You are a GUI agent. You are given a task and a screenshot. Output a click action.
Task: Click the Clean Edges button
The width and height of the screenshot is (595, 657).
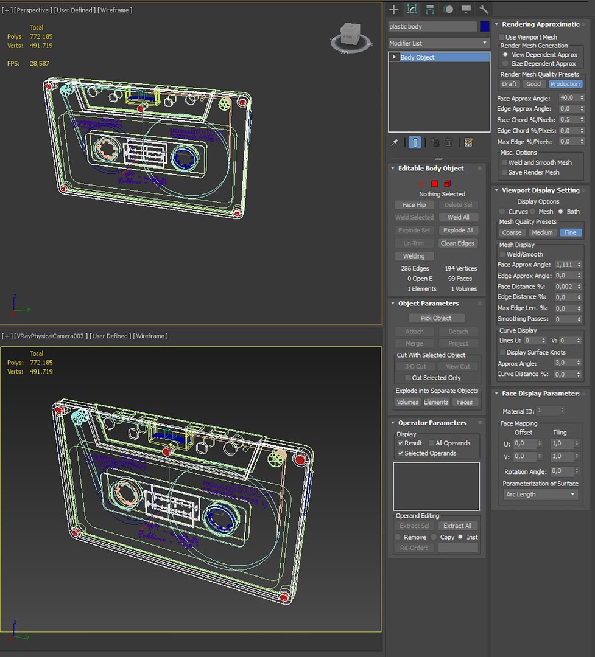point(458,243)
